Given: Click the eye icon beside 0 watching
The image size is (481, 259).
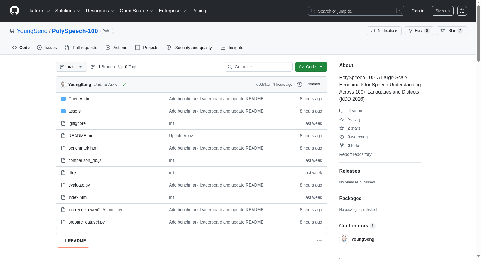Looking at the screenshot, I should pos(342,137).
